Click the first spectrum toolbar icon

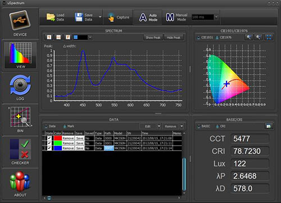pos(49,38)
